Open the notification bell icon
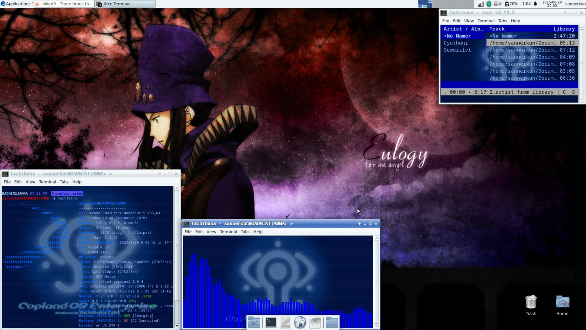Screen dimensions: 586x330 coord(536,4)
